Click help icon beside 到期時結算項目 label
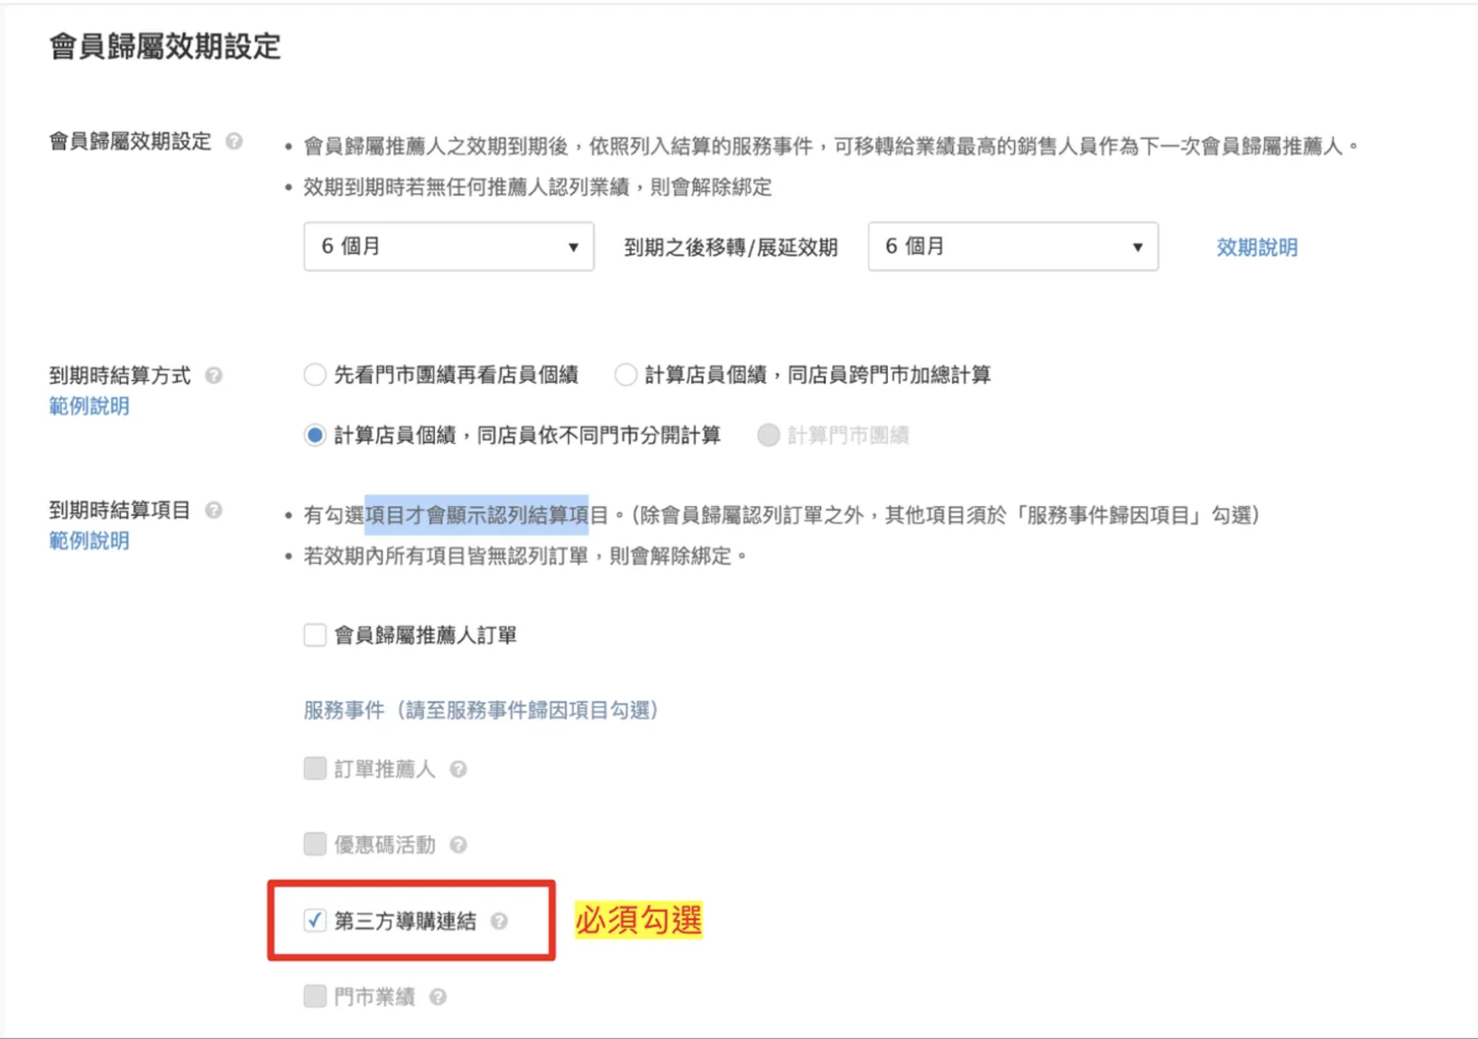Screen dimensions: 1478x1039 (214, 510)
